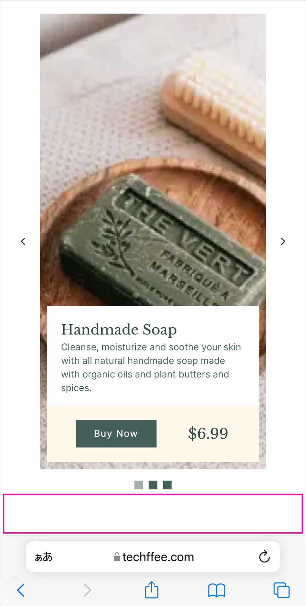Click the Buy Now button
306x606 pixels.
116,433
